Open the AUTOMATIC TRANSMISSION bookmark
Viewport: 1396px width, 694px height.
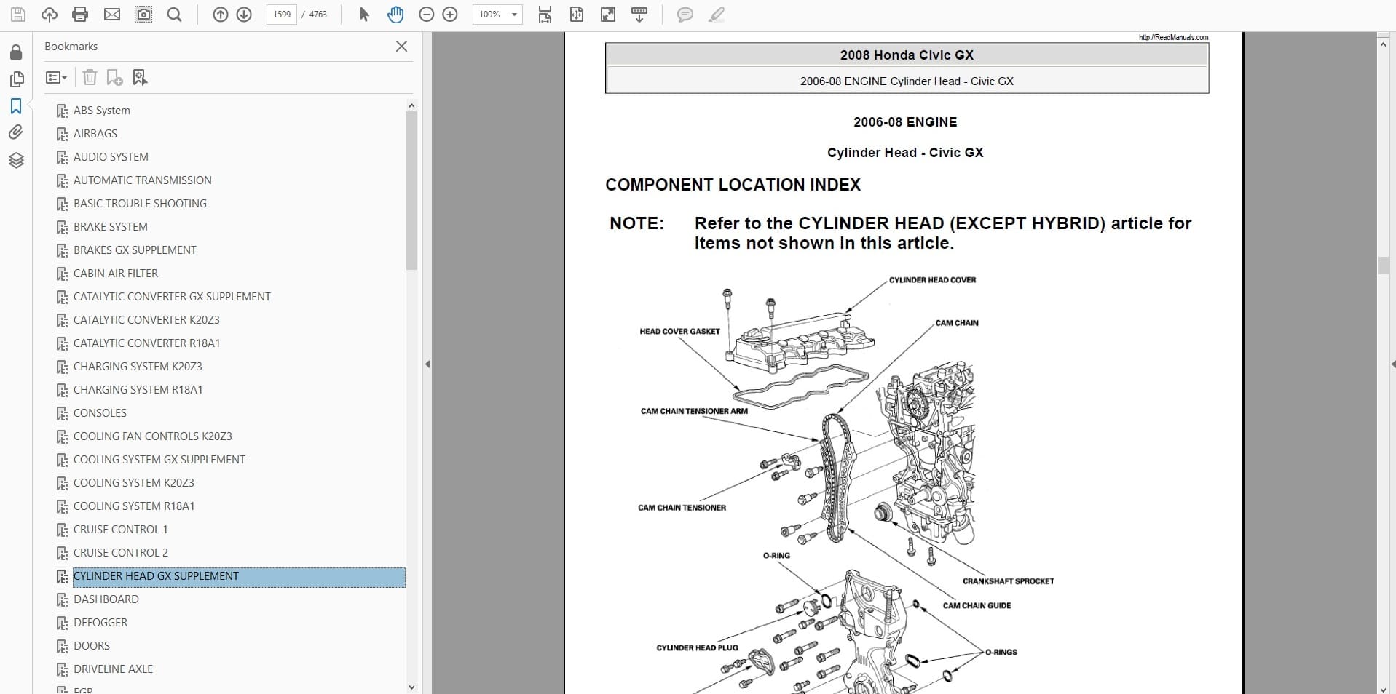143,180
